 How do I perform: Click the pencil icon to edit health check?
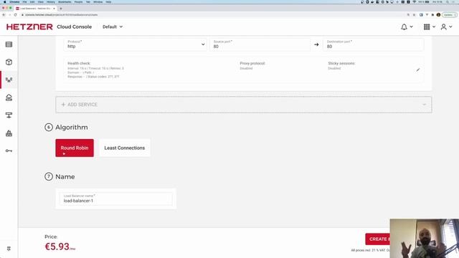(418, 70)
